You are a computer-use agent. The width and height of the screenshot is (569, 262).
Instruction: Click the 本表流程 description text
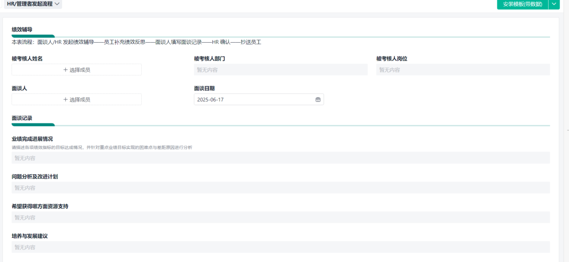click(x=137, y=42)
